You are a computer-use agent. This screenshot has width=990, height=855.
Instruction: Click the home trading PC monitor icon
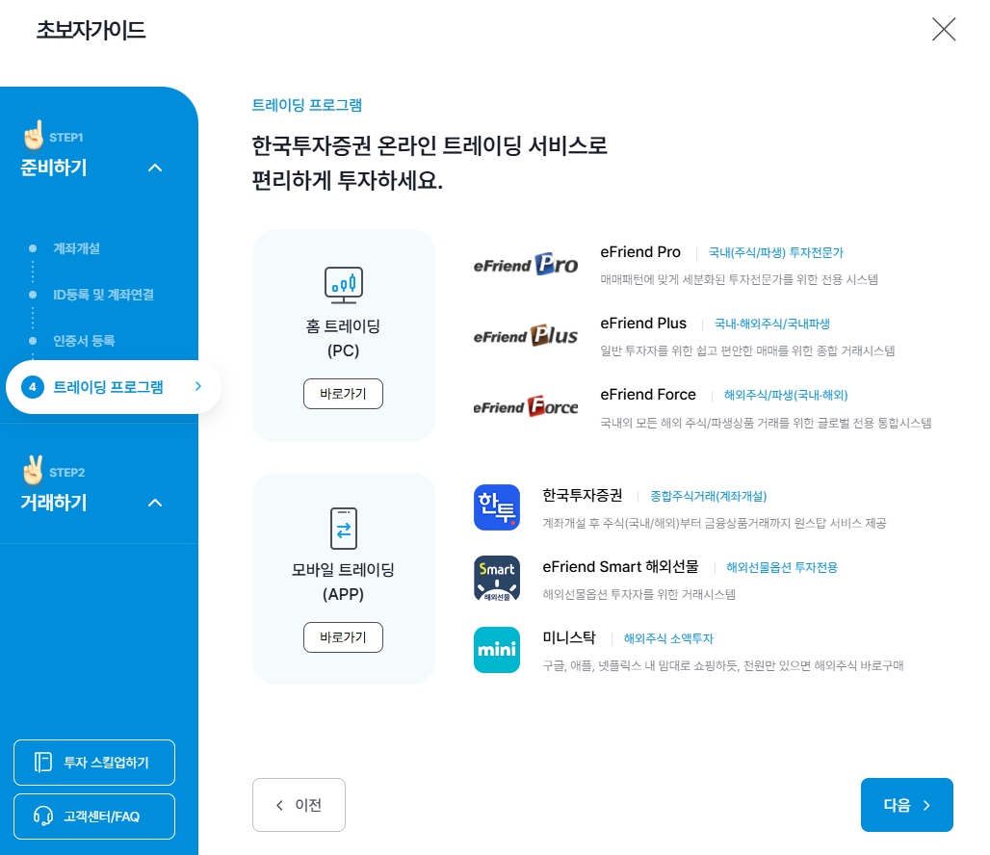tap(344, 285)
